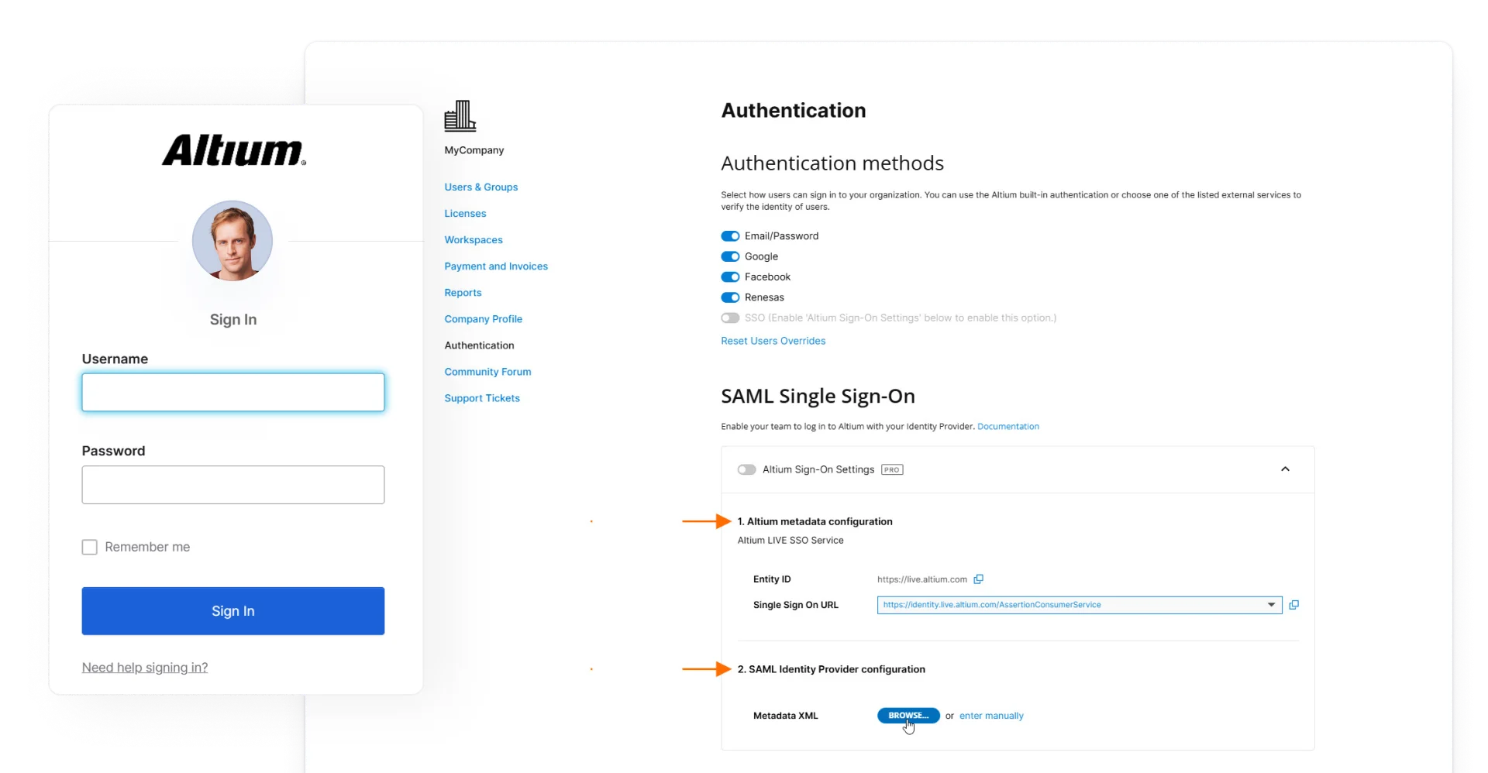Open Workspaces in sidebar
1488x773 pixels.
(x=474, y=240)
